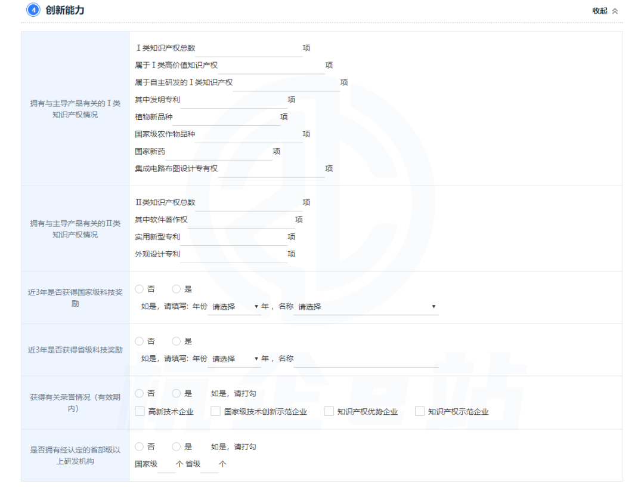Click the 属于Ⅰ类高价值知识产权 input
The image size is (644, 487).
click(x=271, y=66)
